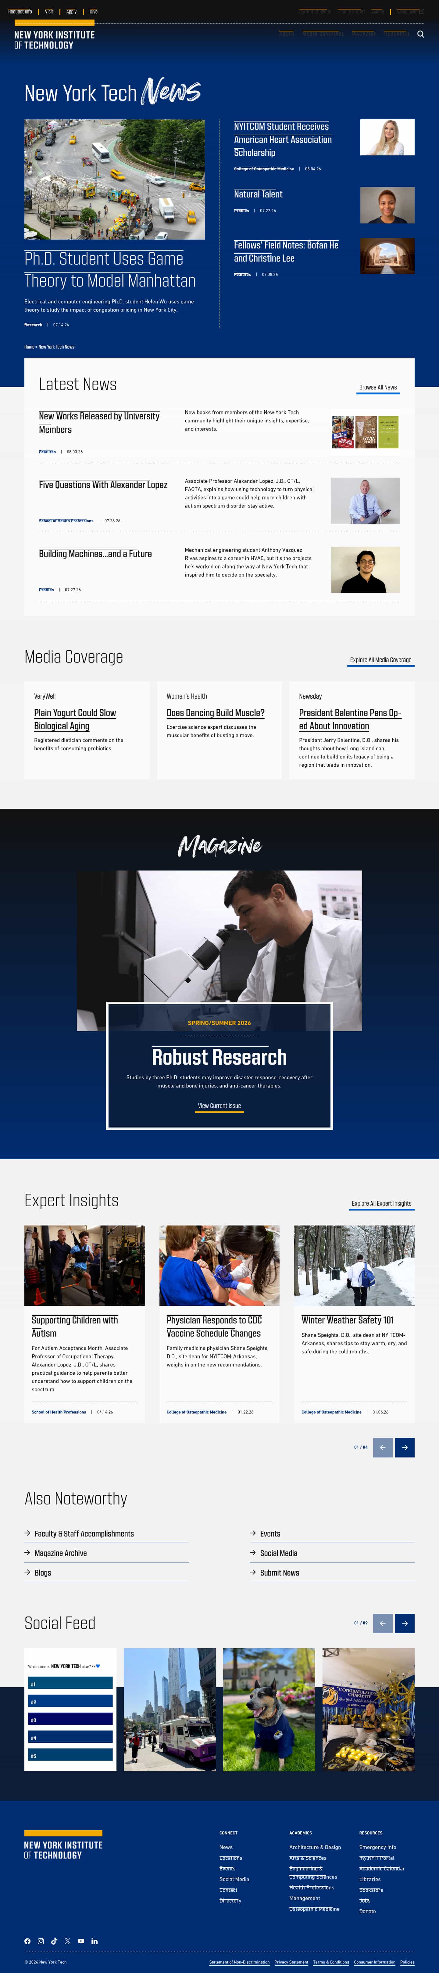Click book covers thumbnail in Latest News
This screenshot has height=1973, width=439.
point(365,432)
